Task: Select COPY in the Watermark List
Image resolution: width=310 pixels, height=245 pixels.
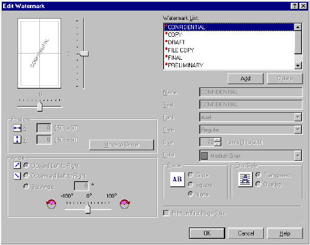Action: pos(229,35)
